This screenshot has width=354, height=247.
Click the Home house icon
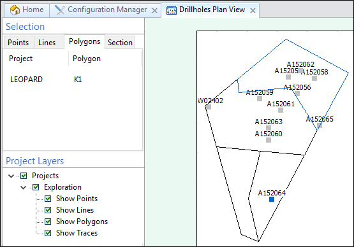pos(15,10)
